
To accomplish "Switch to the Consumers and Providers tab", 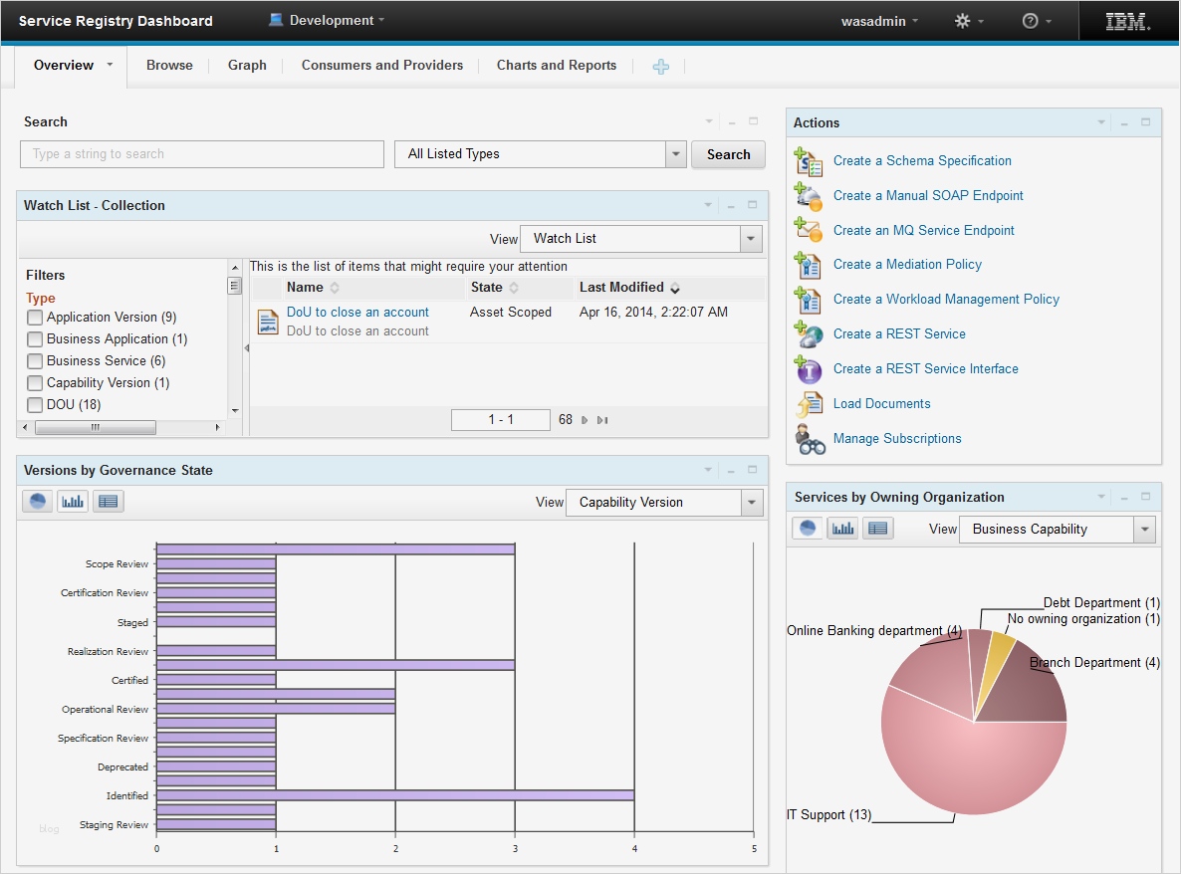I will click(x=381, y=66).
